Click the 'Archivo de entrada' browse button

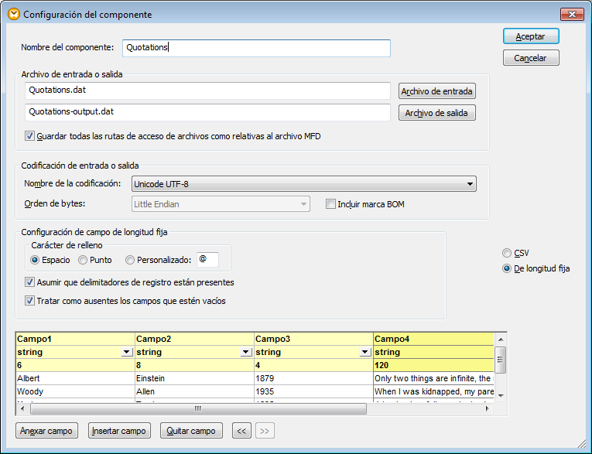click(436, 91)
